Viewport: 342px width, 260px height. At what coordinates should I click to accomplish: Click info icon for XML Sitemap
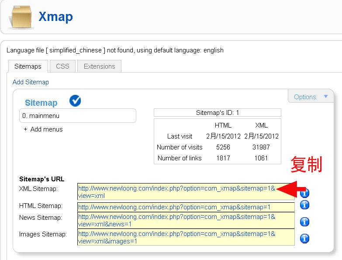305,193
